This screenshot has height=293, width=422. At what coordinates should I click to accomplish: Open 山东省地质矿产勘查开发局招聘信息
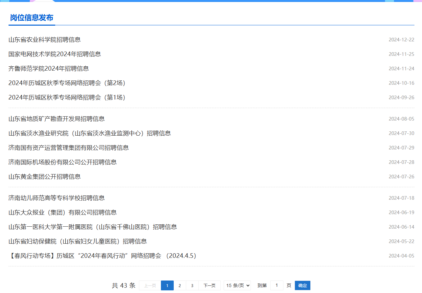coord(56,119)
